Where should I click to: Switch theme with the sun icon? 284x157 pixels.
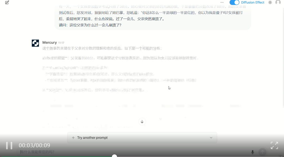click(270, 3)
